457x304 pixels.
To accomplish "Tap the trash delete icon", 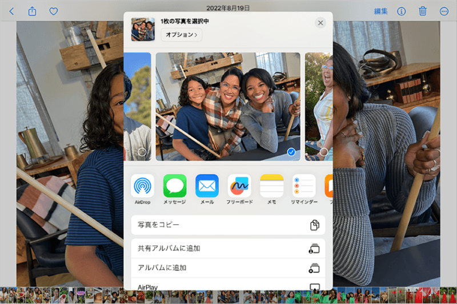I will click(423, 11).
